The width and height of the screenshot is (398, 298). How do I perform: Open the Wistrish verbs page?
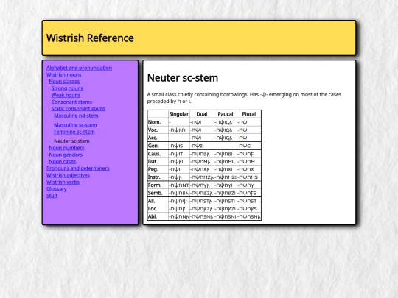(63, 182)
